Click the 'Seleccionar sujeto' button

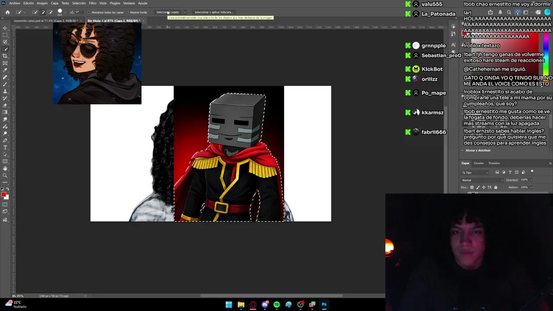(168, 12)
